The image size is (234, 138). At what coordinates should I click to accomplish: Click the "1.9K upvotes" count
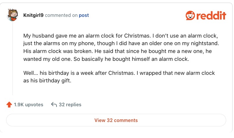tap(29, 105)
